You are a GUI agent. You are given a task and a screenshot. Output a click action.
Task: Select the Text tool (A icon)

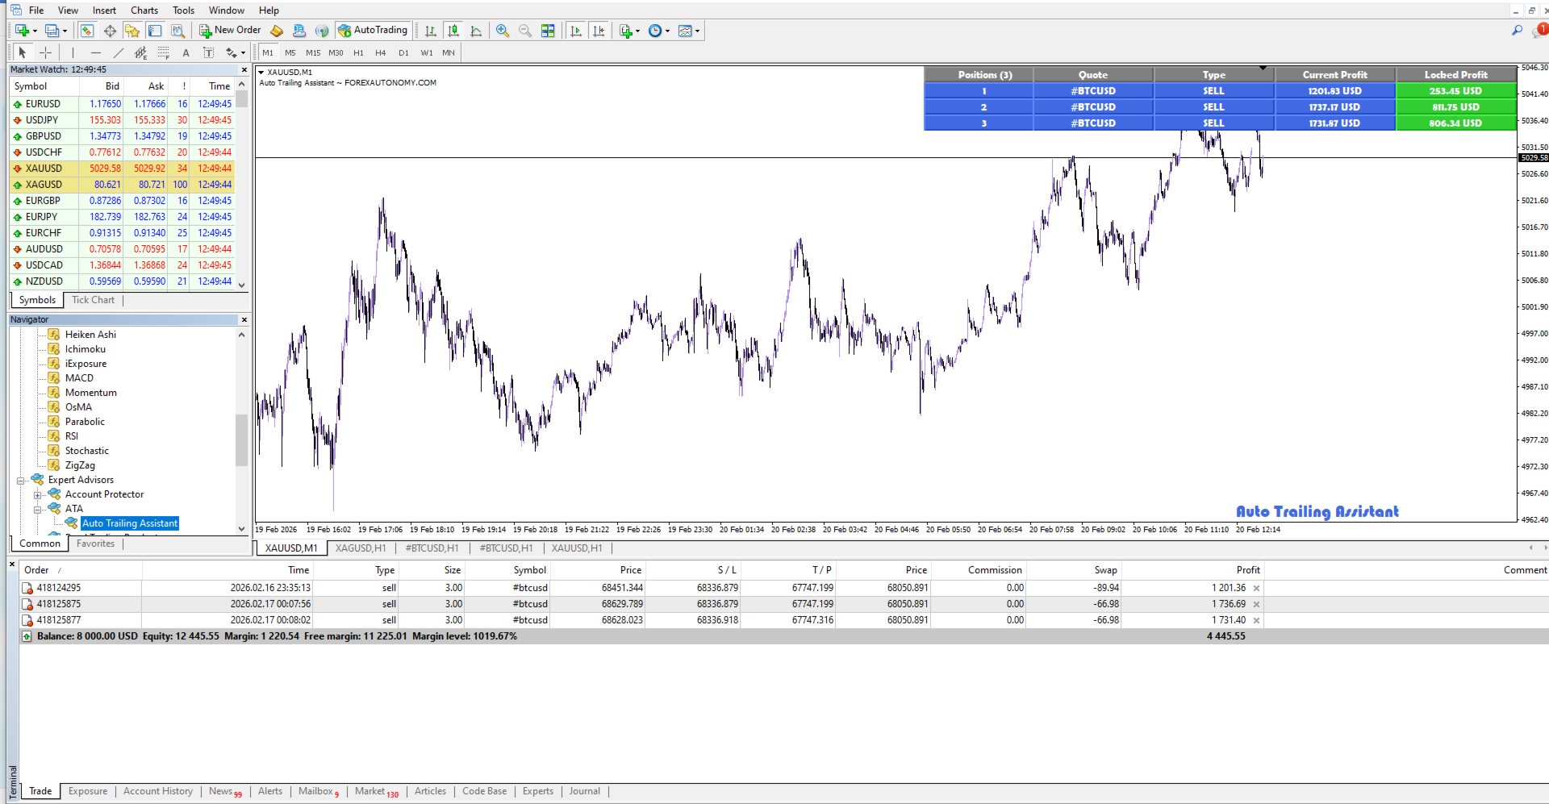(x=186, y=52)
